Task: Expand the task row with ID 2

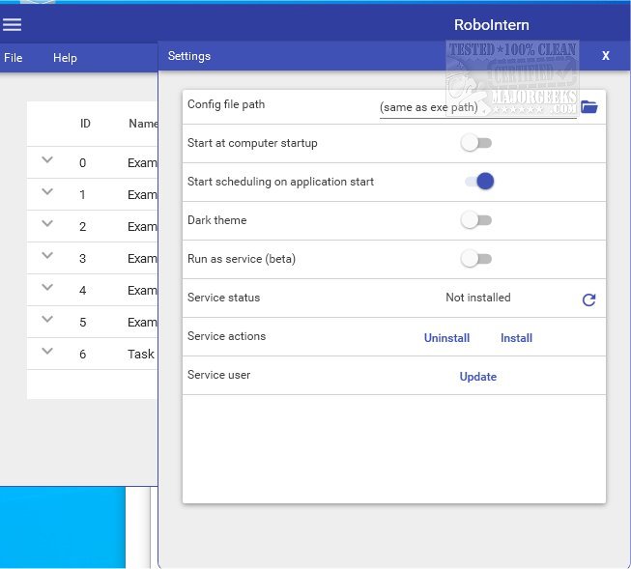Action: click(46, 224)
